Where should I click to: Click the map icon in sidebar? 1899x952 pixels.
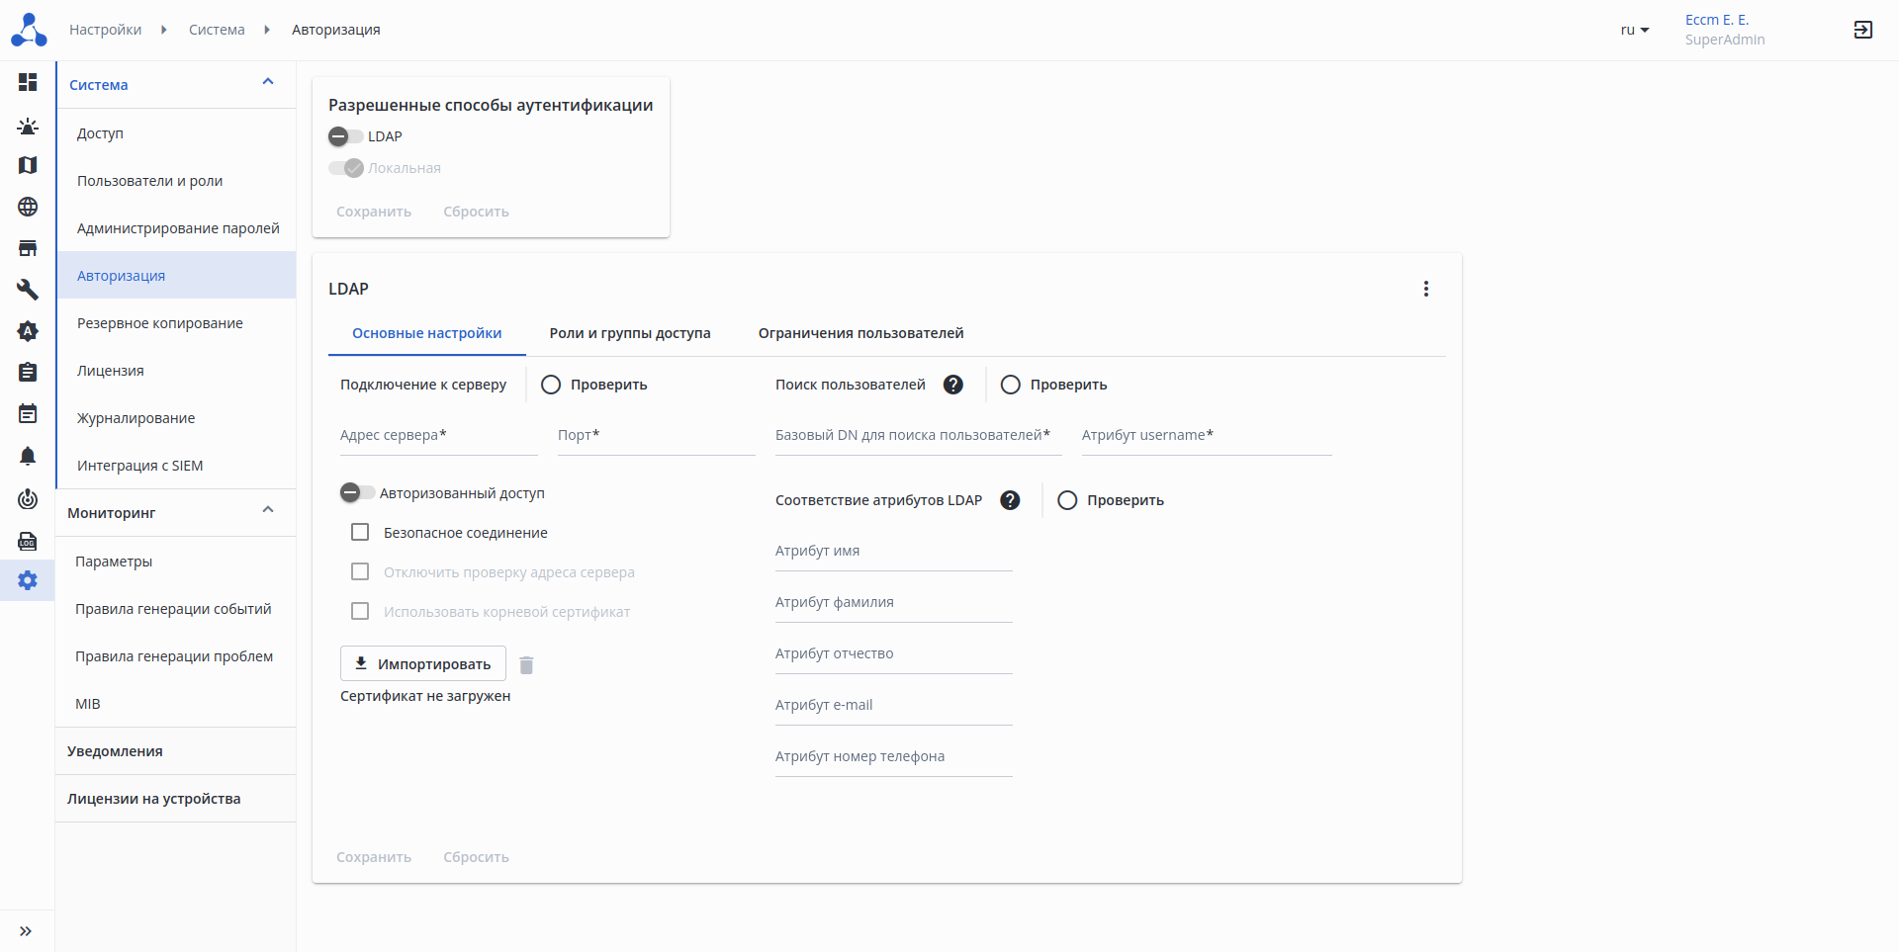pos(28,165)
